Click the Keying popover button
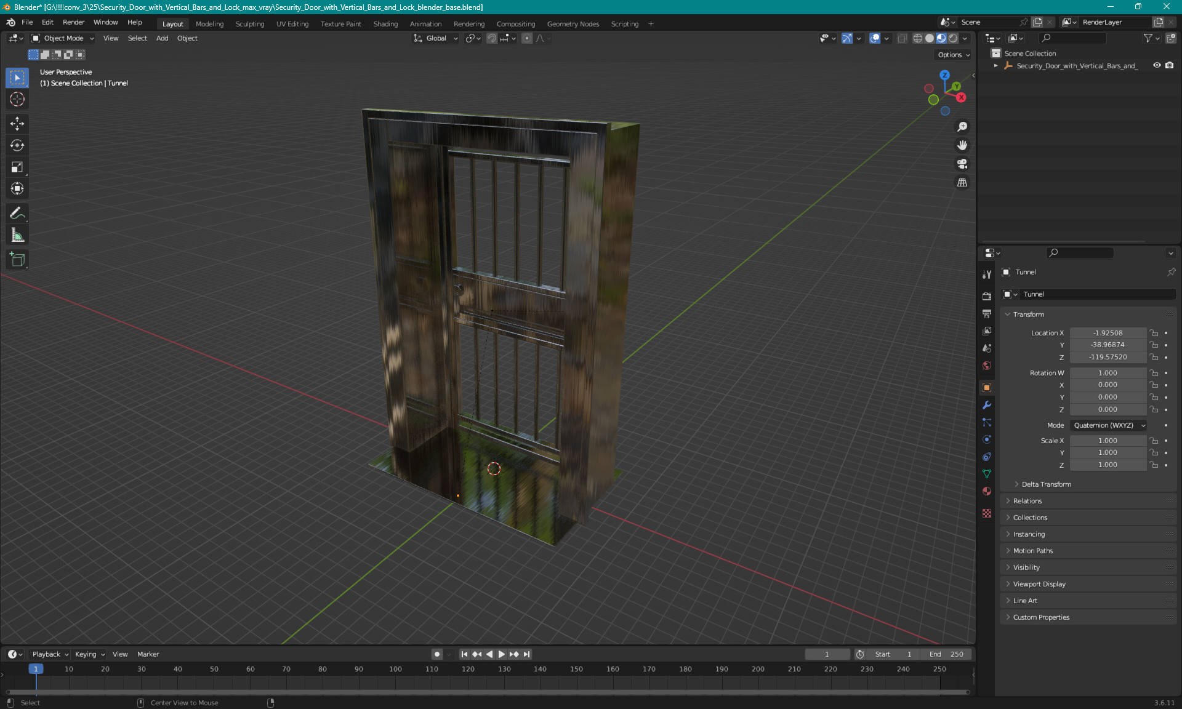Image resolution: width=1182 pixels, height=709 pixels. [x=89, y=654]
